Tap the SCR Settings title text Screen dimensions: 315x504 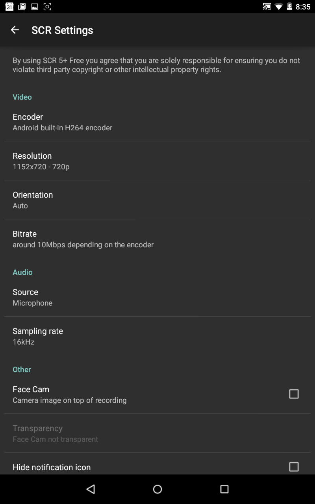point(62,30)
